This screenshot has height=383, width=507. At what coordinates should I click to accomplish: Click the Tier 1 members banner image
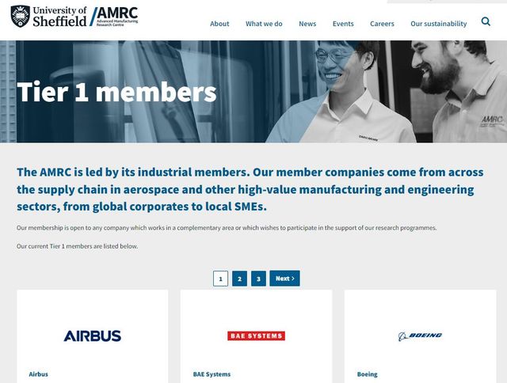click(x=253, y=91)
